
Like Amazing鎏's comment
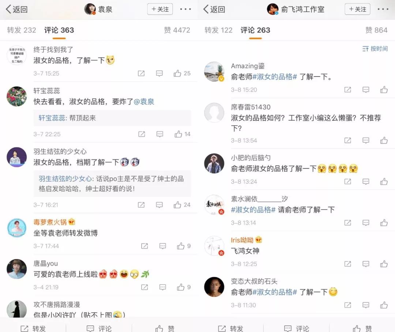tap(384, 90)
